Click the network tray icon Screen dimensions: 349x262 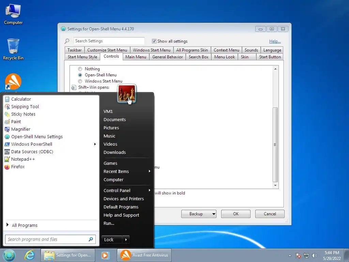(306, 256)
